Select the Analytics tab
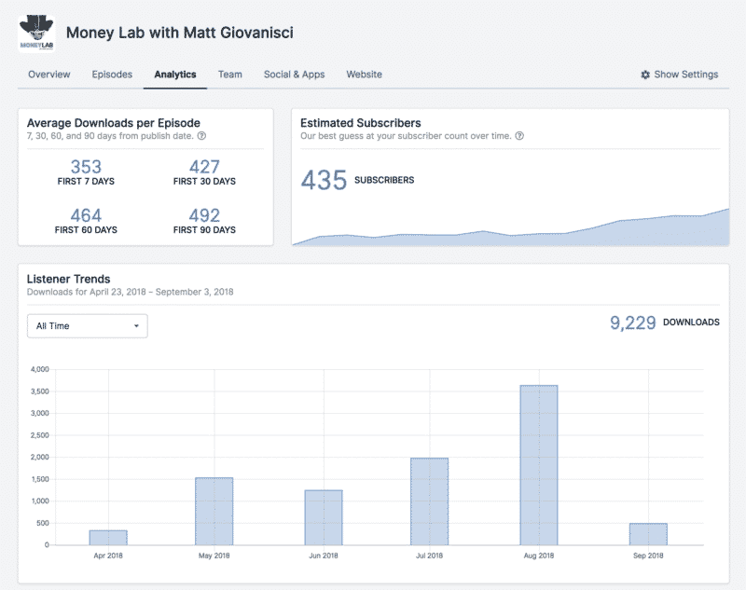Viewport: 746px width, 590px height. [175, 75]
